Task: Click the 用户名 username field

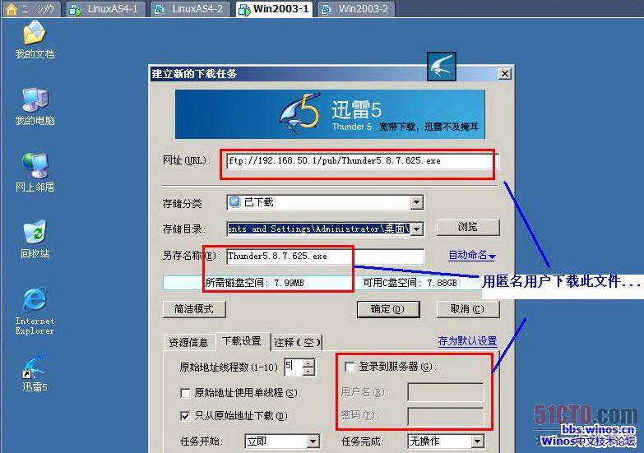Action: [x=446, y=392]
